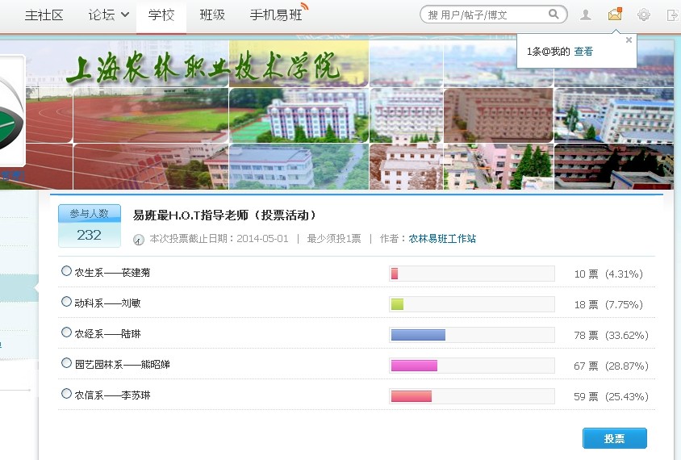Image resolution: width=681 pixels, height=460 pixels.
Task: Click the search magnifier icon
Action: (554, 15)
